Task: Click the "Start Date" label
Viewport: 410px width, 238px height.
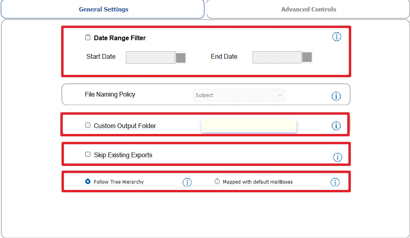Action: (x=101, y=57)
